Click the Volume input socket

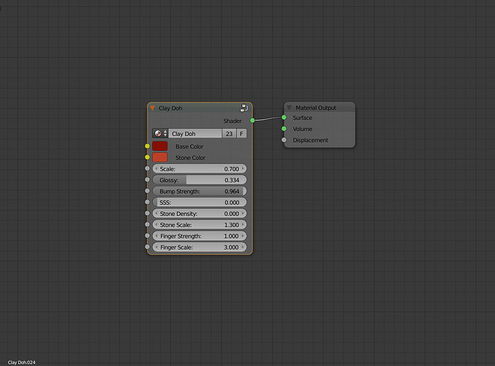click(284, 129)
